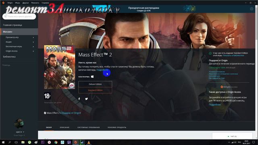Viewport: 258px width, 145px height.
Task: Click the circular icon at banner's right end
Action: (x=252, y=9)
